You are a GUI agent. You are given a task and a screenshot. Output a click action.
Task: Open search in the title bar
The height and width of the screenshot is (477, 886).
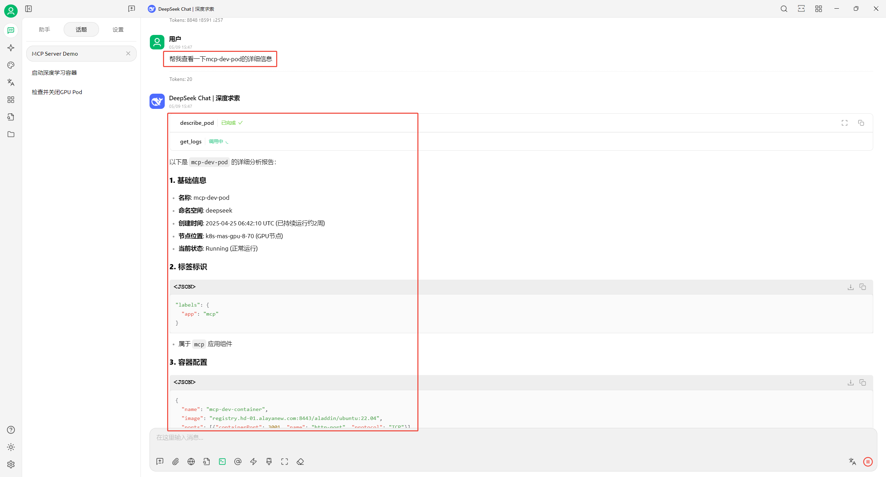pyautogui.click(x=784, y=9)
